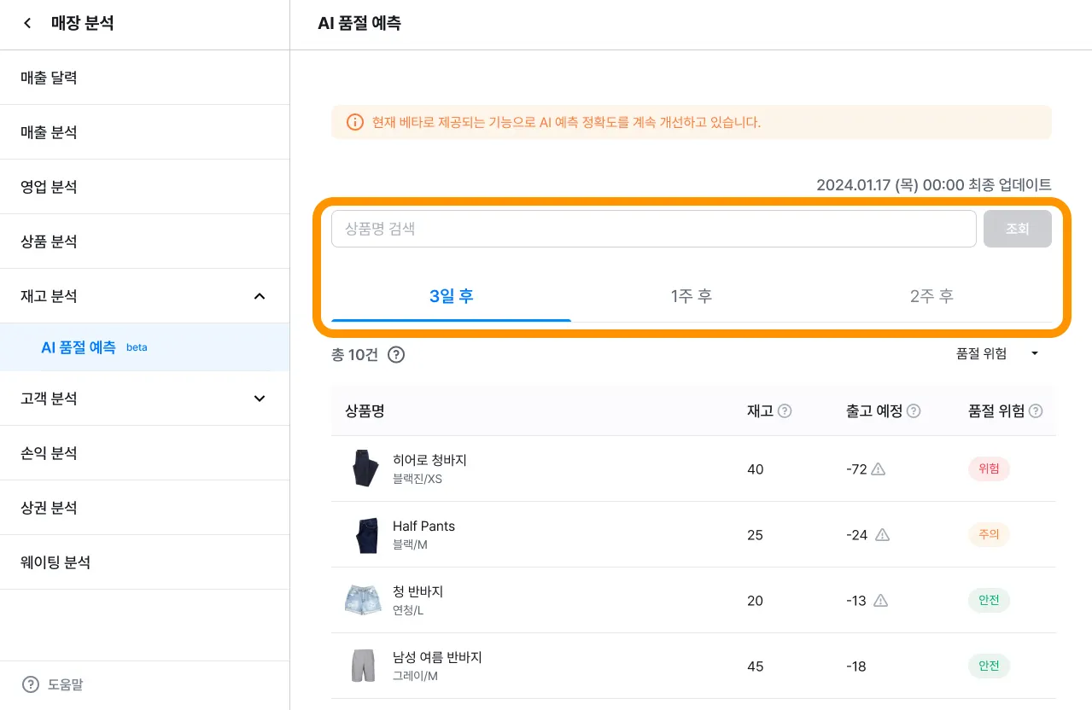Switch to the 2주 후 tab

(931, 297)
